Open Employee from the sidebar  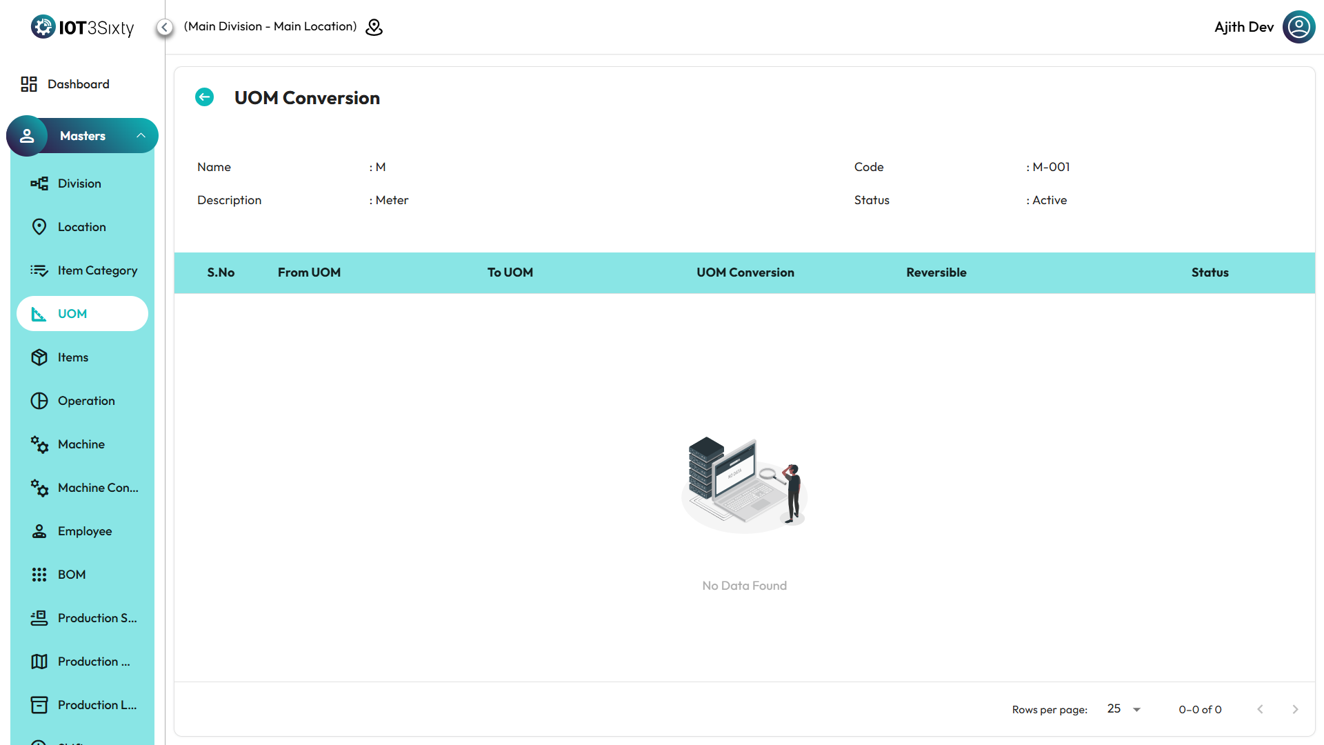point(85,531)
